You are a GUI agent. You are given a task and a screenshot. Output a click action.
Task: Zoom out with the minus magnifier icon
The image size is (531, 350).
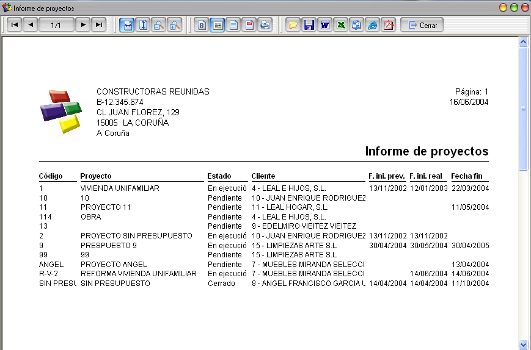159,25
